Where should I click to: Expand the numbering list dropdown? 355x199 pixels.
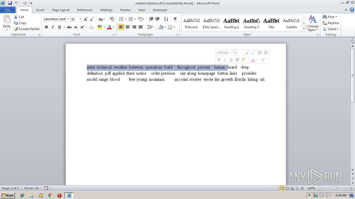point(135,19)
